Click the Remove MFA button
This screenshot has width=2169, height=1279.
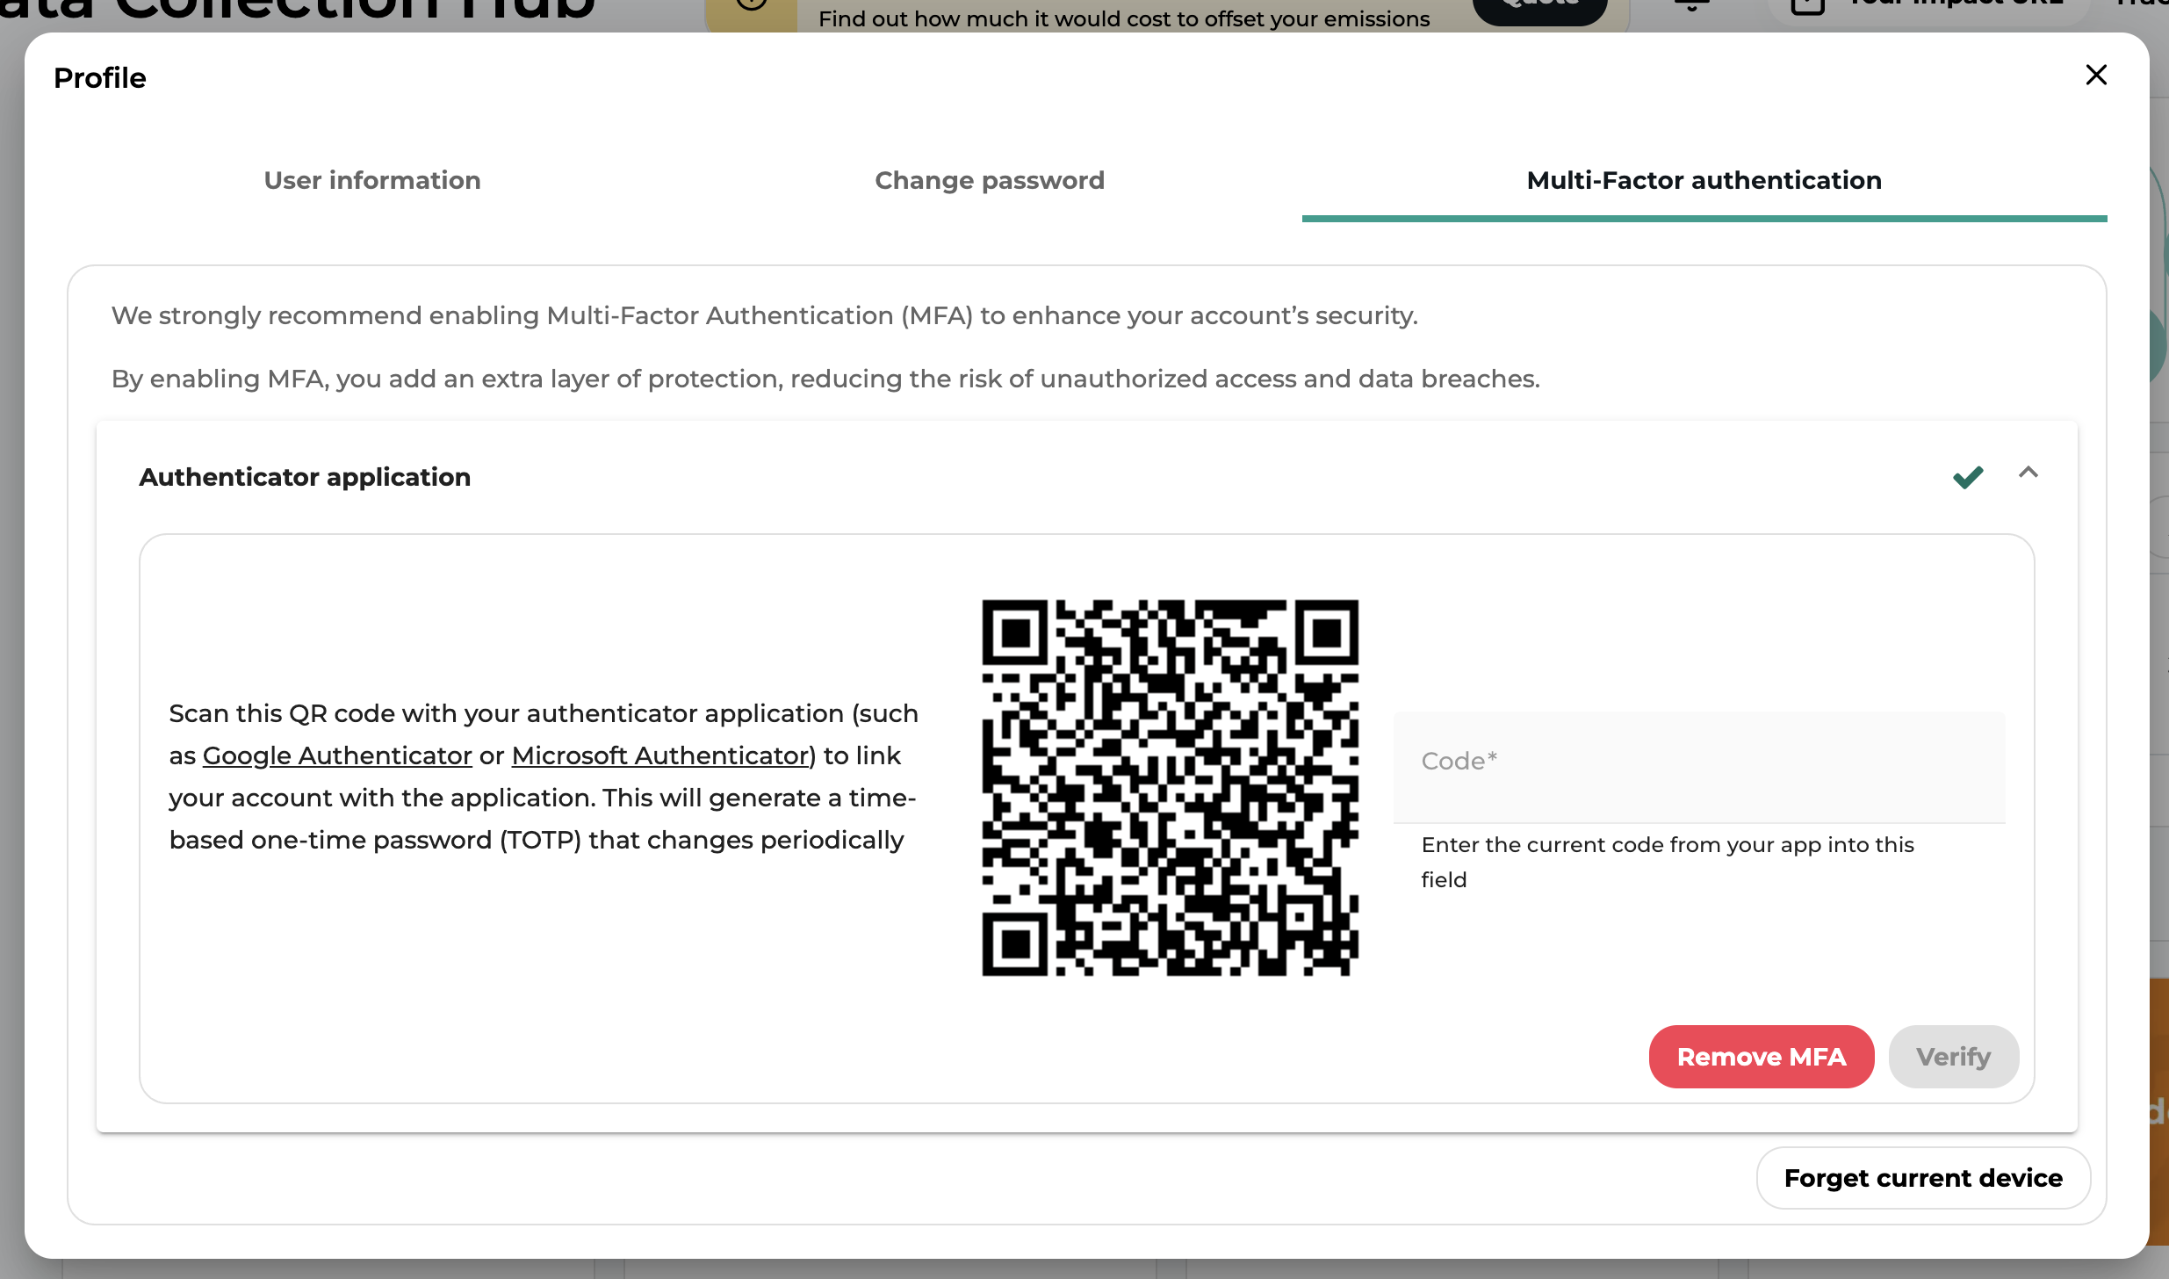coord(1761,1056)
